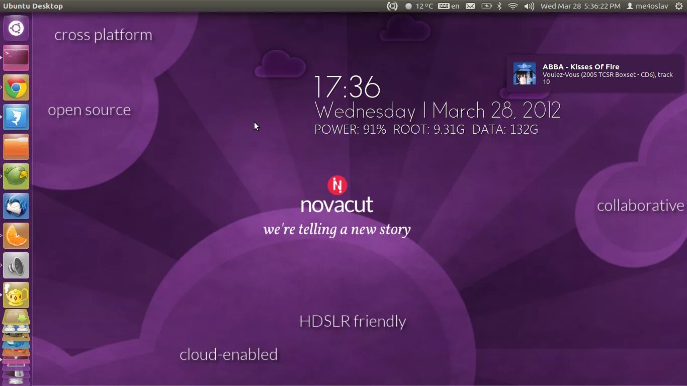Open the envelope messaging menu

tap(470, 6)
